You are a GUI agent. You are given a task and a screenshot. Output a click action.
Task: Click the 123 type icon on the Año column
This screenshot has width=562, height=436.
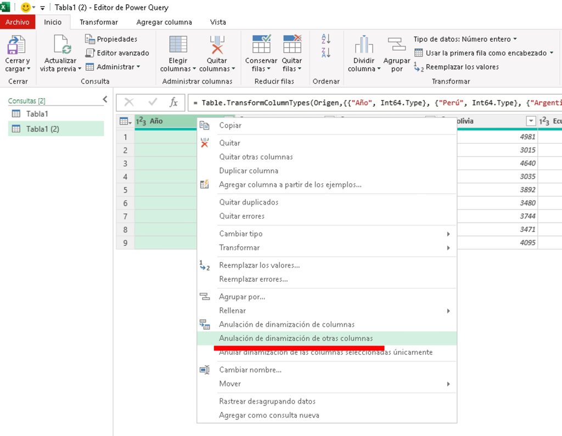[x=141, y=121]
